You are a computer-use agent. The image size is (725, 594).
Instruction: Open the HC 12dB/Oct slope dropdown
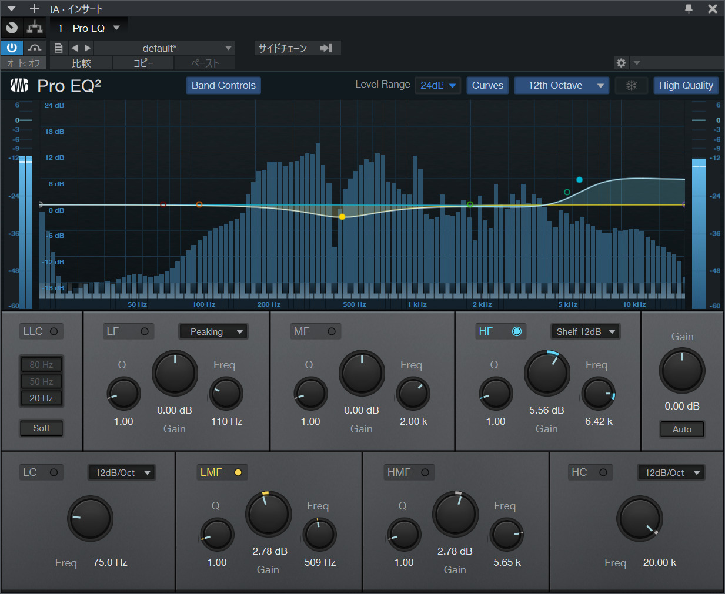pyautogui.click(x=671, y=473)
